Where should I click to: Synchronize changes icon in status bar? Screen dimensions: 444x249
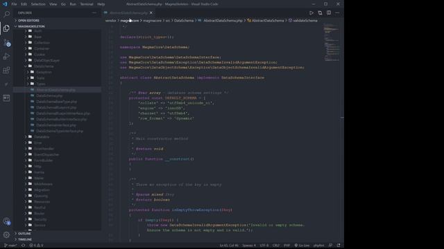(x=23, y=246)
